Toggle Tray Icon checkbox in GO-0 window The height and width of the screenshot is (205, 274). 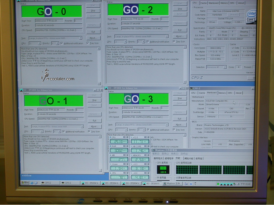pos(88,43)
